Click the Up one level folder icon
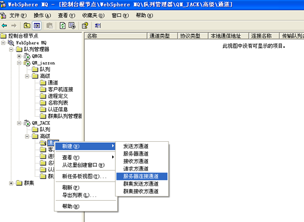The height and width of the screenshot is (222, 304). (27, 25)
